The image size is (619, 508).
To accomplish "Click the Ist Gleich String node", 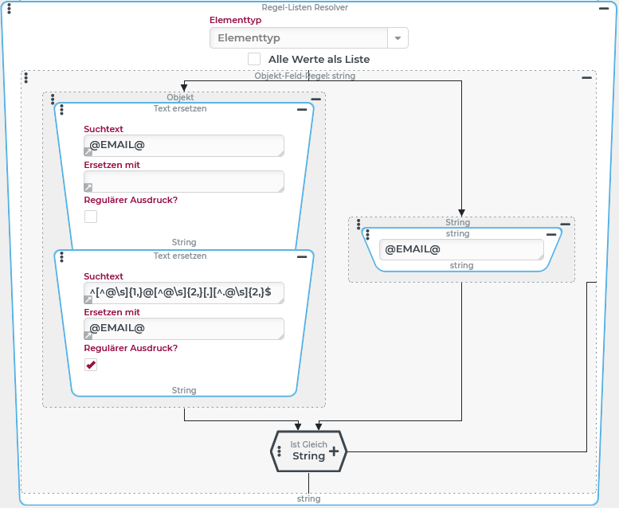I will click(x=308, y=451).
